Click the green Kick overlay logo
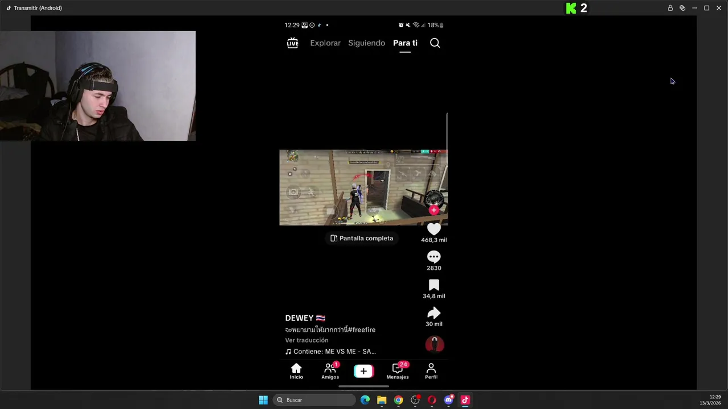Viewport: 728px width, 409px height. pos(571,8)
